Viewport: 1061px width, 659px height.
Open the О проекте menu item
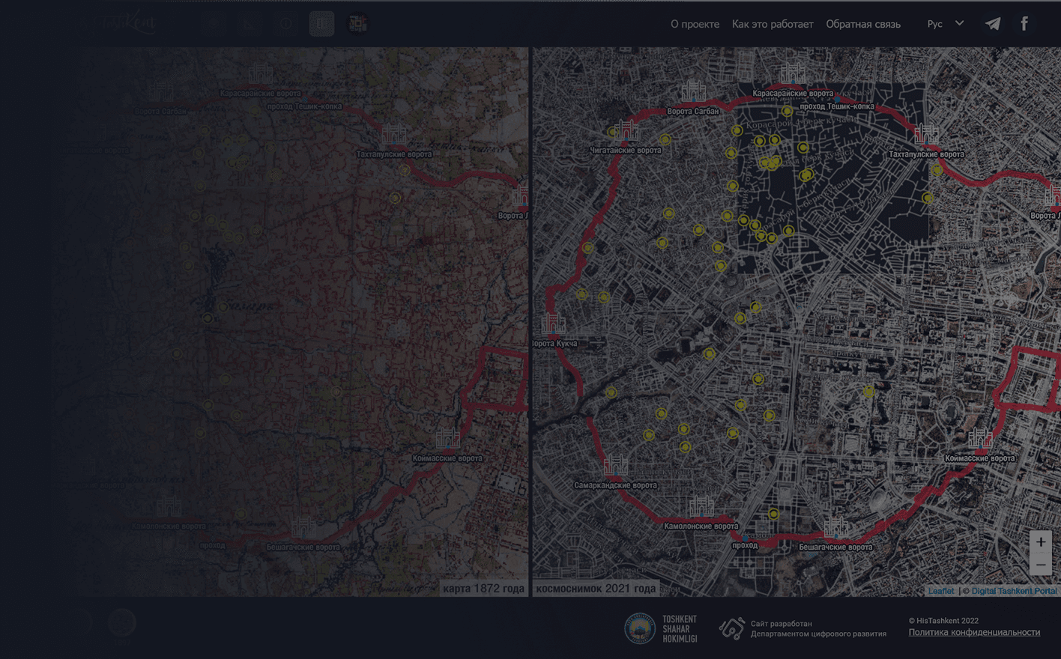[695, 24]
